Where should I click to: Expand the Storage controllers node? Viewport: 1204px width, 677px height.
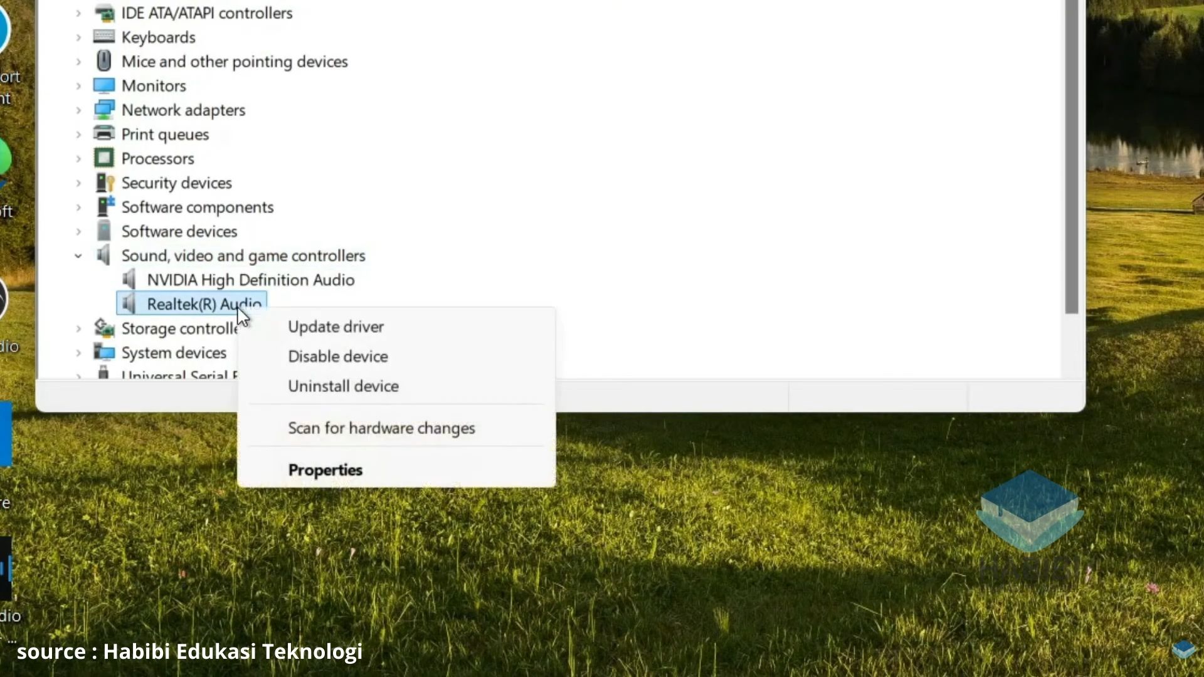coord(78,328)
